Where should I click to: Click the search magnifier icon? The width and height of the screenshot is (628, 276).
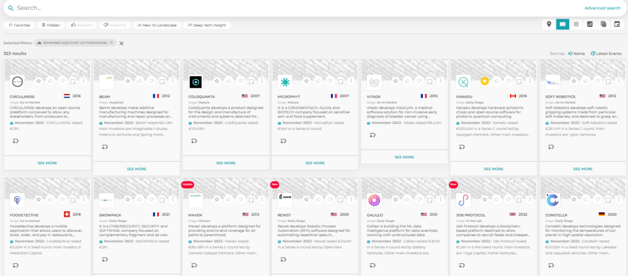[x=11, y=8]
